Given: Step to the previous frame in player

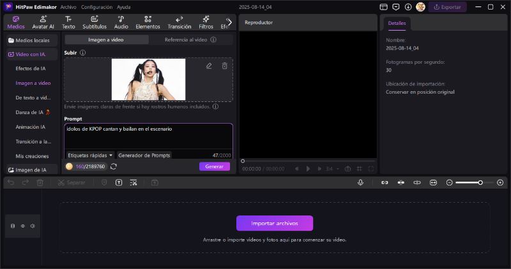Looking at the screenshot, I should (296, 169).
